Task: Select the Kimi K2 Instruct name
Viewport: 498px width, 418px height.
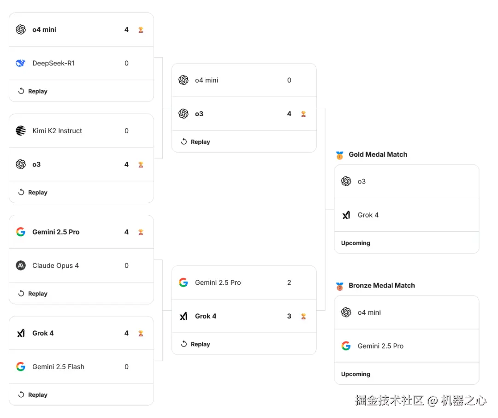Action: click(57, 131)
